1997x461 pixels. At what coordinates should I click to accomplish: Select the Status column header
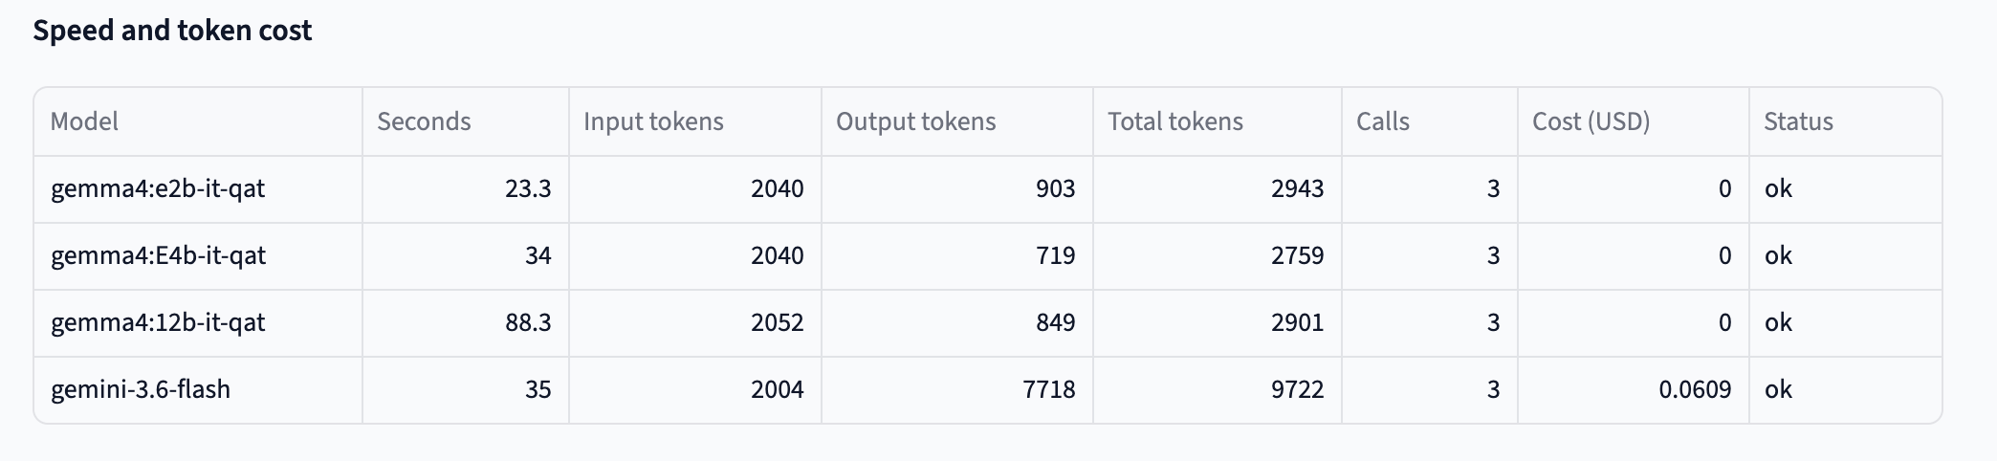click(x=1846, y=121)
